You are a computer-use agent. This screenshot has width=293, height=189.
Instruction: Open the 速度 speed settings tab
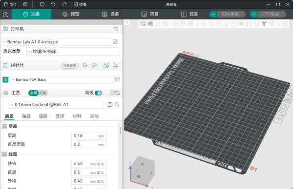(x=43, y=116)
